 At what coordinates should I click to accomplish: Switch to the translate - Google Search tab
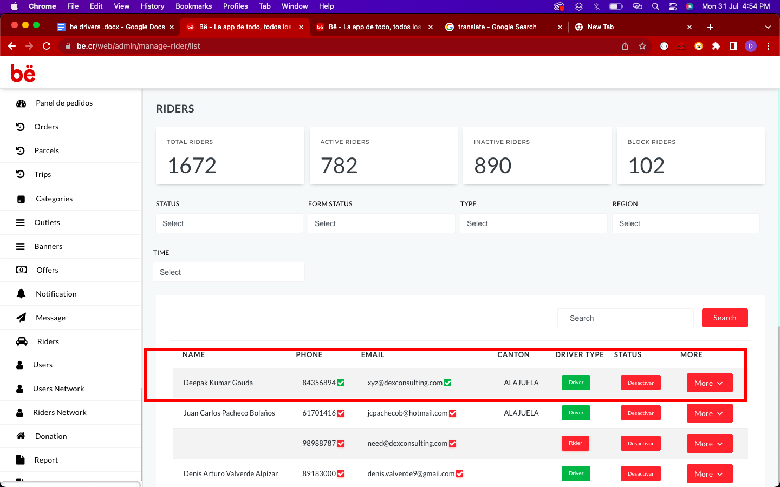497,27
